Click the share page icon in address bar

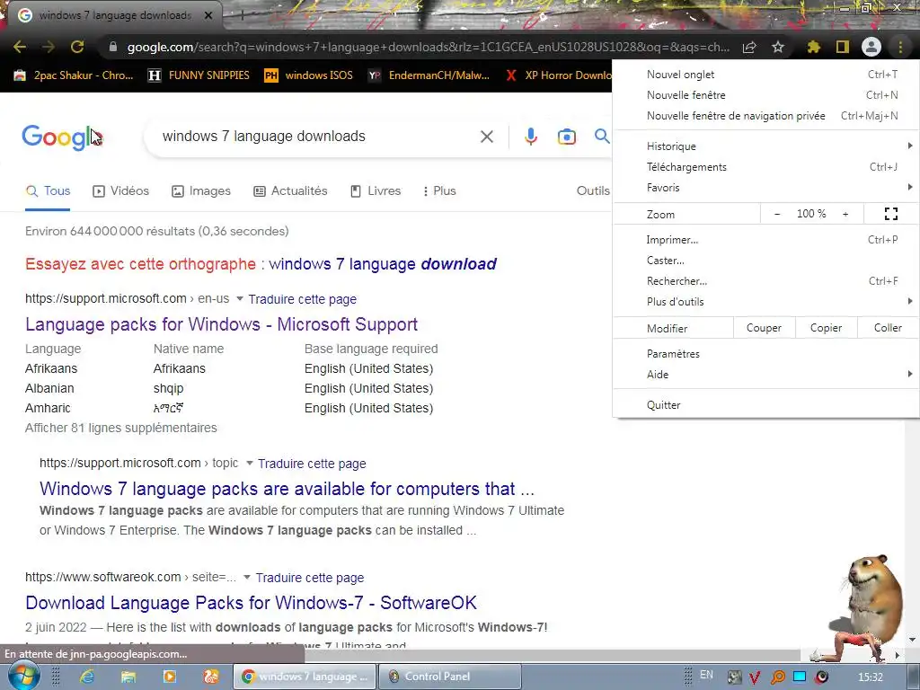point(749,47)
